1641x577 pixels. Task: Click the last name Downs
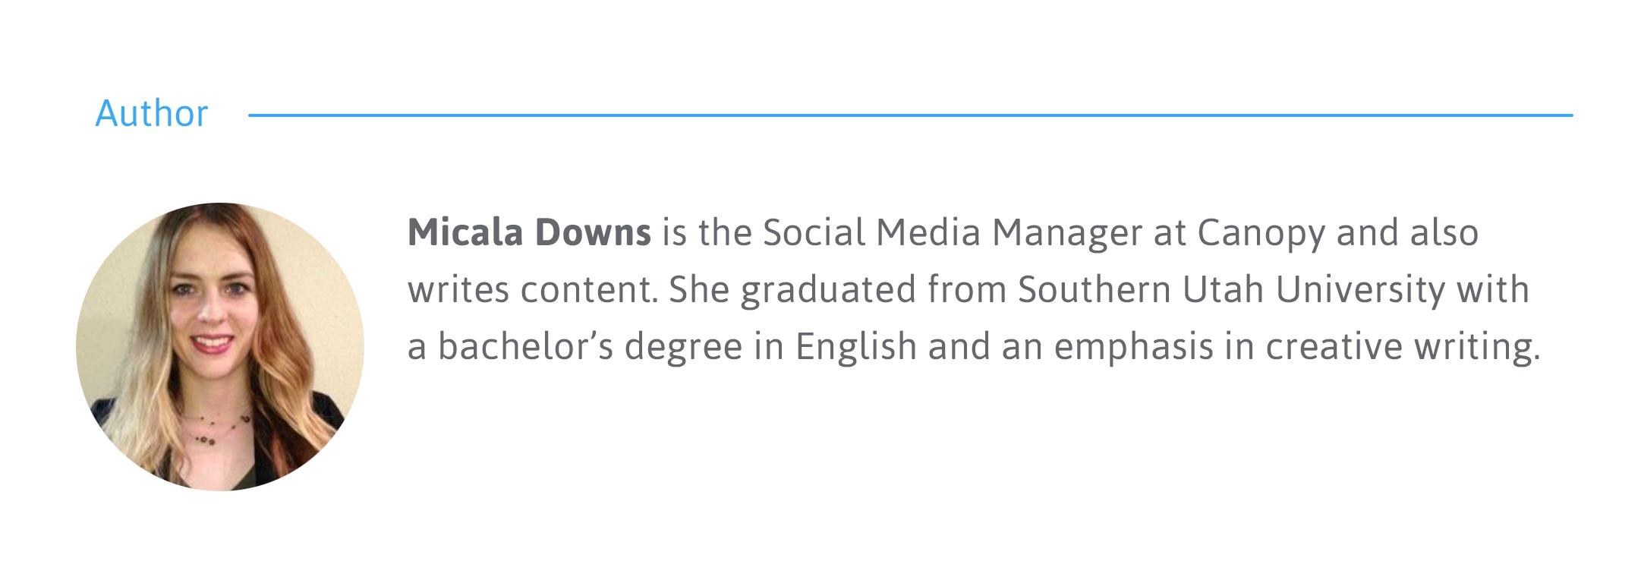coord(593,232)
